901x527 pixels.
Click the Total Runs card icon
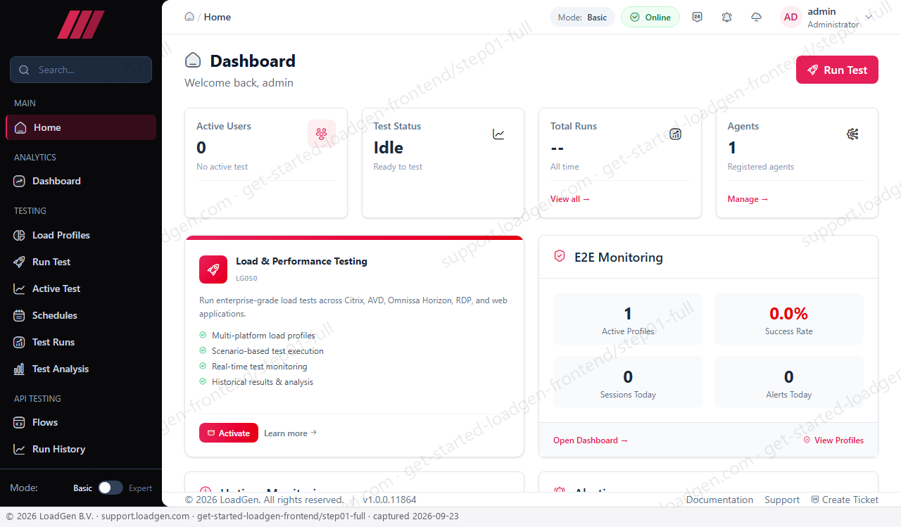676,134
